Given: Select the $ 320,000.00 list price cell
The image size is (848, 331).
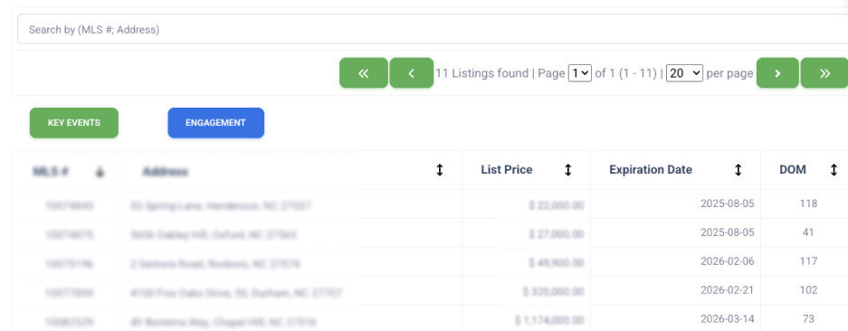Looking at the screenshot, I should [x=526, y=290].
